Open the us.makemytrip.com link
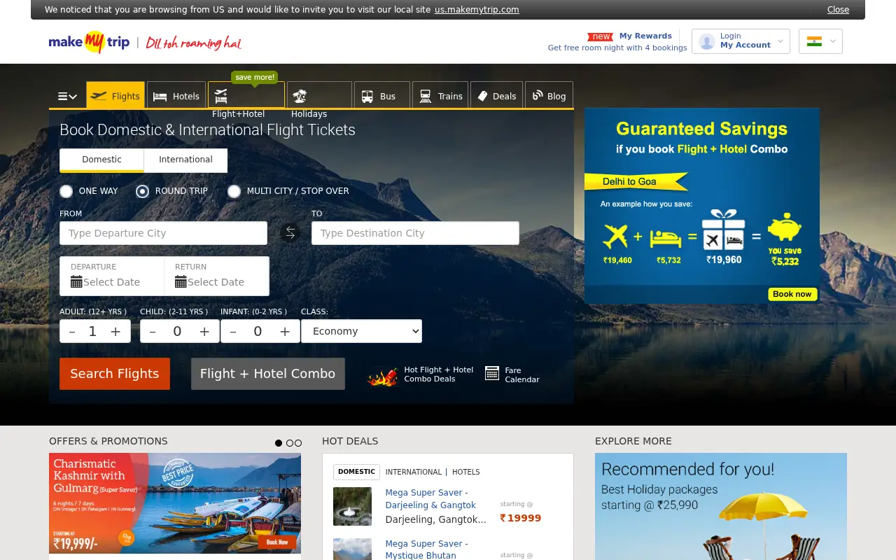This screenshot has height=560, width=896. (477, 10)
